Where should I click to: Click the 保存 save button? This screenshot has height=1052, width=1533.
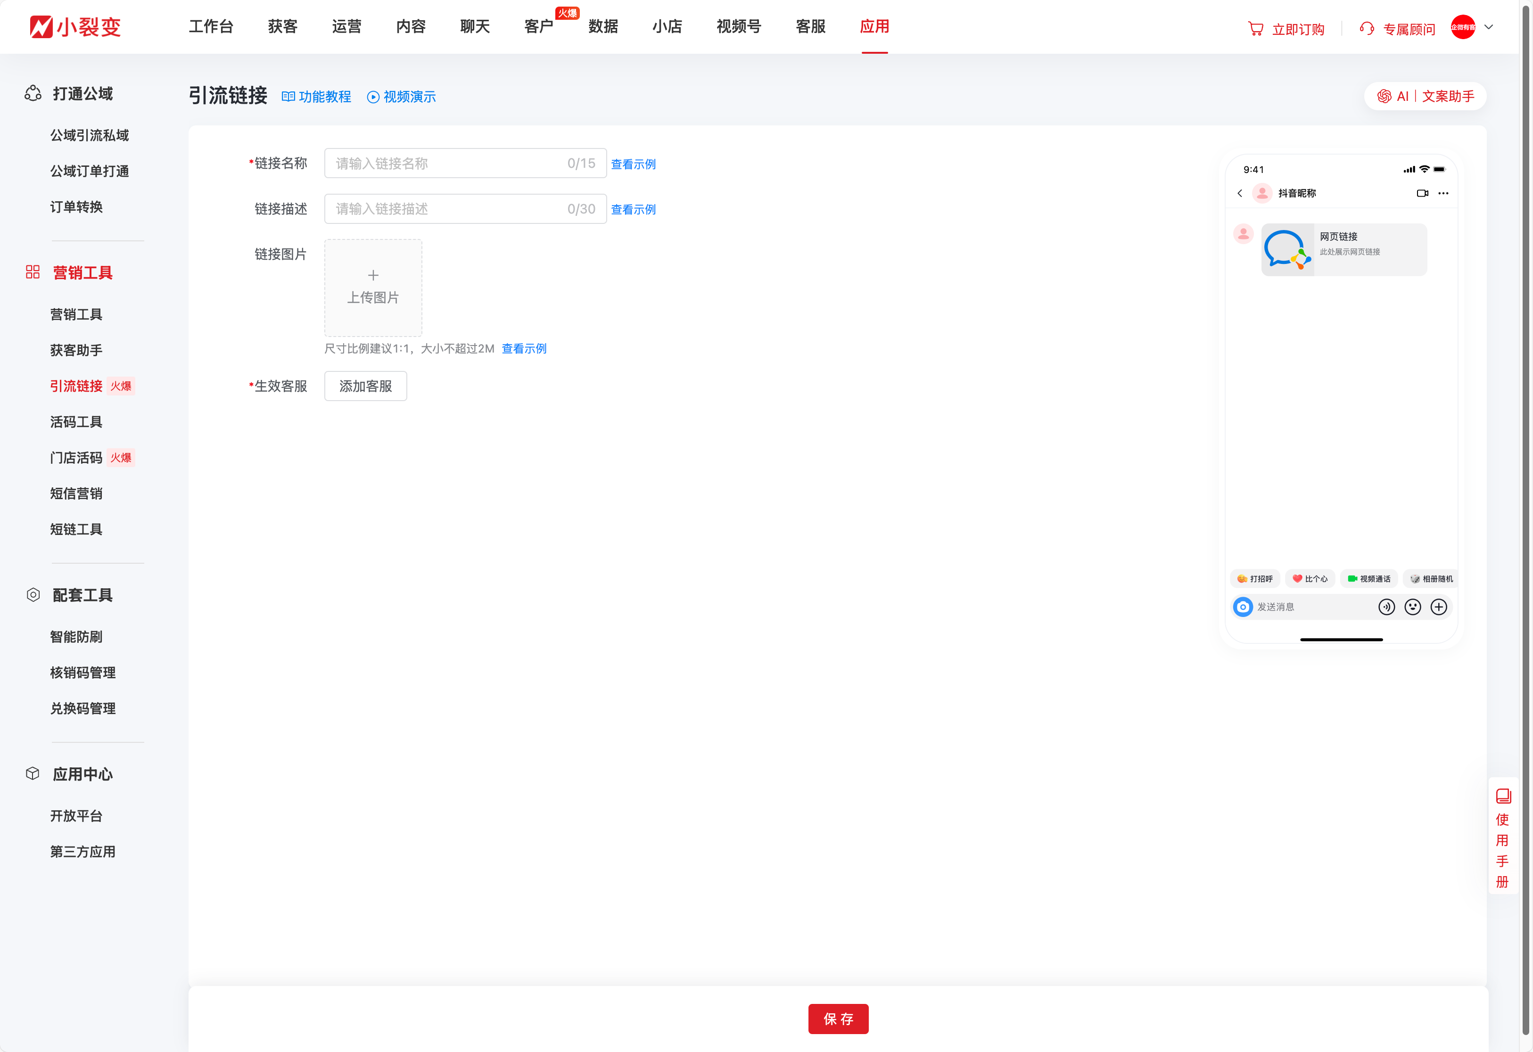point(839,1019)
